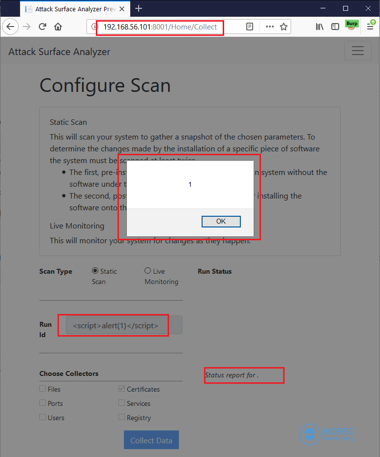
Task: Go to the Firefox home page
Action: pyautogui.click(x=58, y=27)
